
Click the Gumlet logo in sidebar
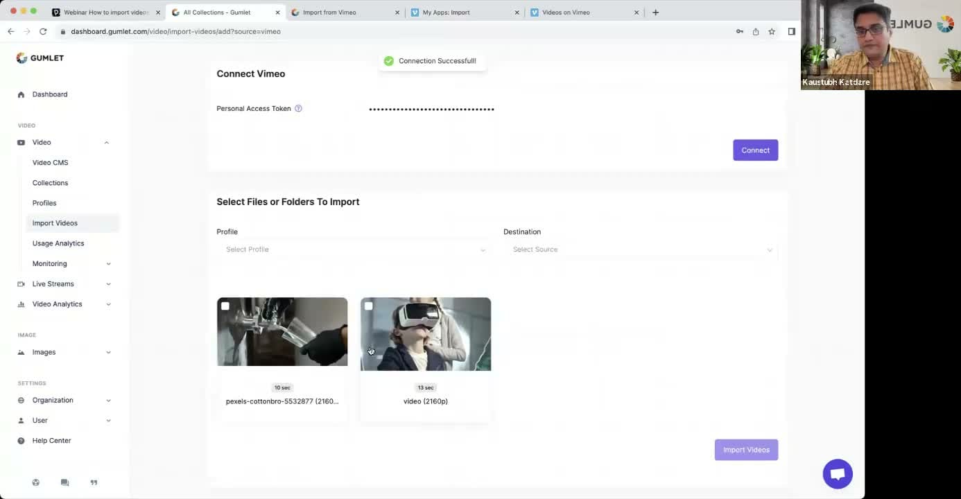(40, 58)
